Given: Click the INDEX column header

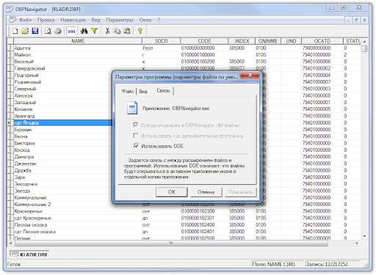Looking at the screenshot, I should coord(242,41).
